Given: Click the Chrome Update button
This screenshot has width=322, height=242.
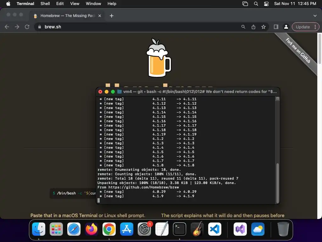Looking at the screenshot, I should click(303, 27).
